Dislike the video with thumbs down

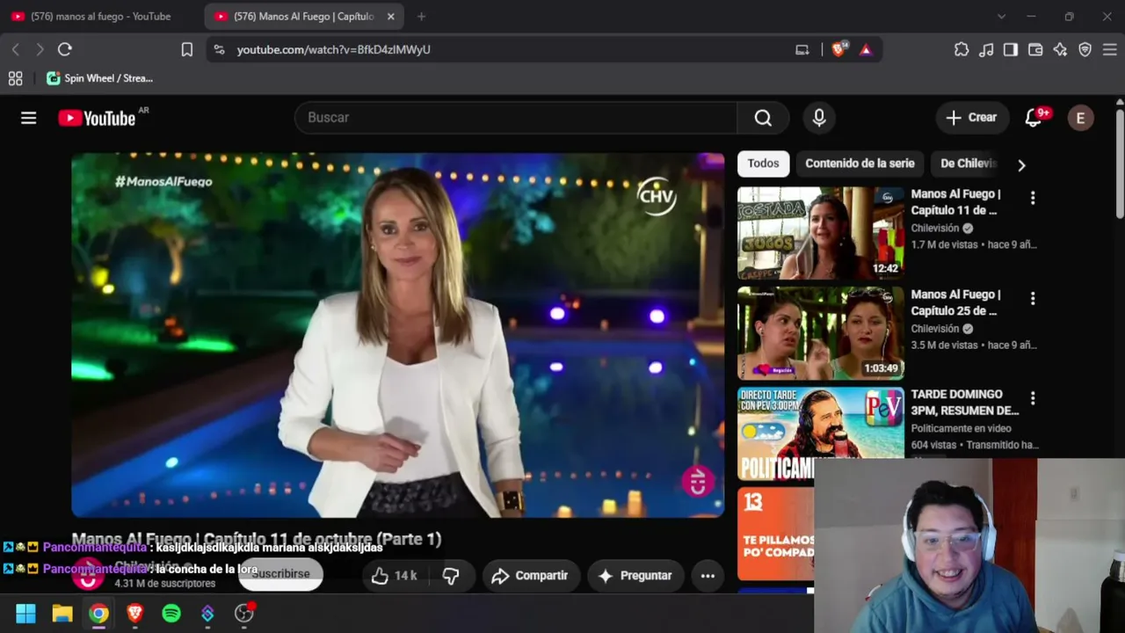point(451,576)
